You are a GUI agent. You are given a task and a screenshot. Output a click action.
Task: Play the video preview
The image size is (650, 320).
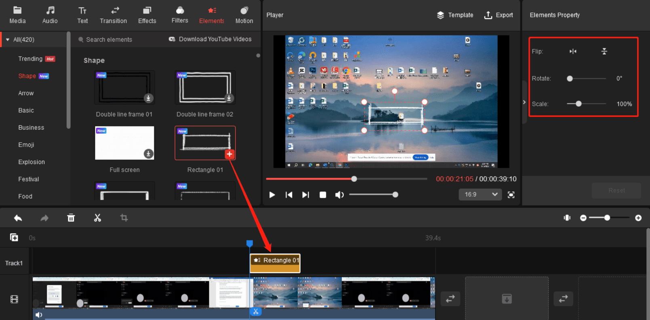pyautogui.click(x=272, y=195)
